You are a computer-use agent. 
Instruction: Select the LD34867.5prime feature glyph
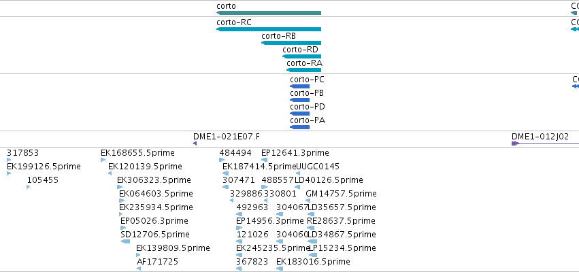tap(312, 241)
